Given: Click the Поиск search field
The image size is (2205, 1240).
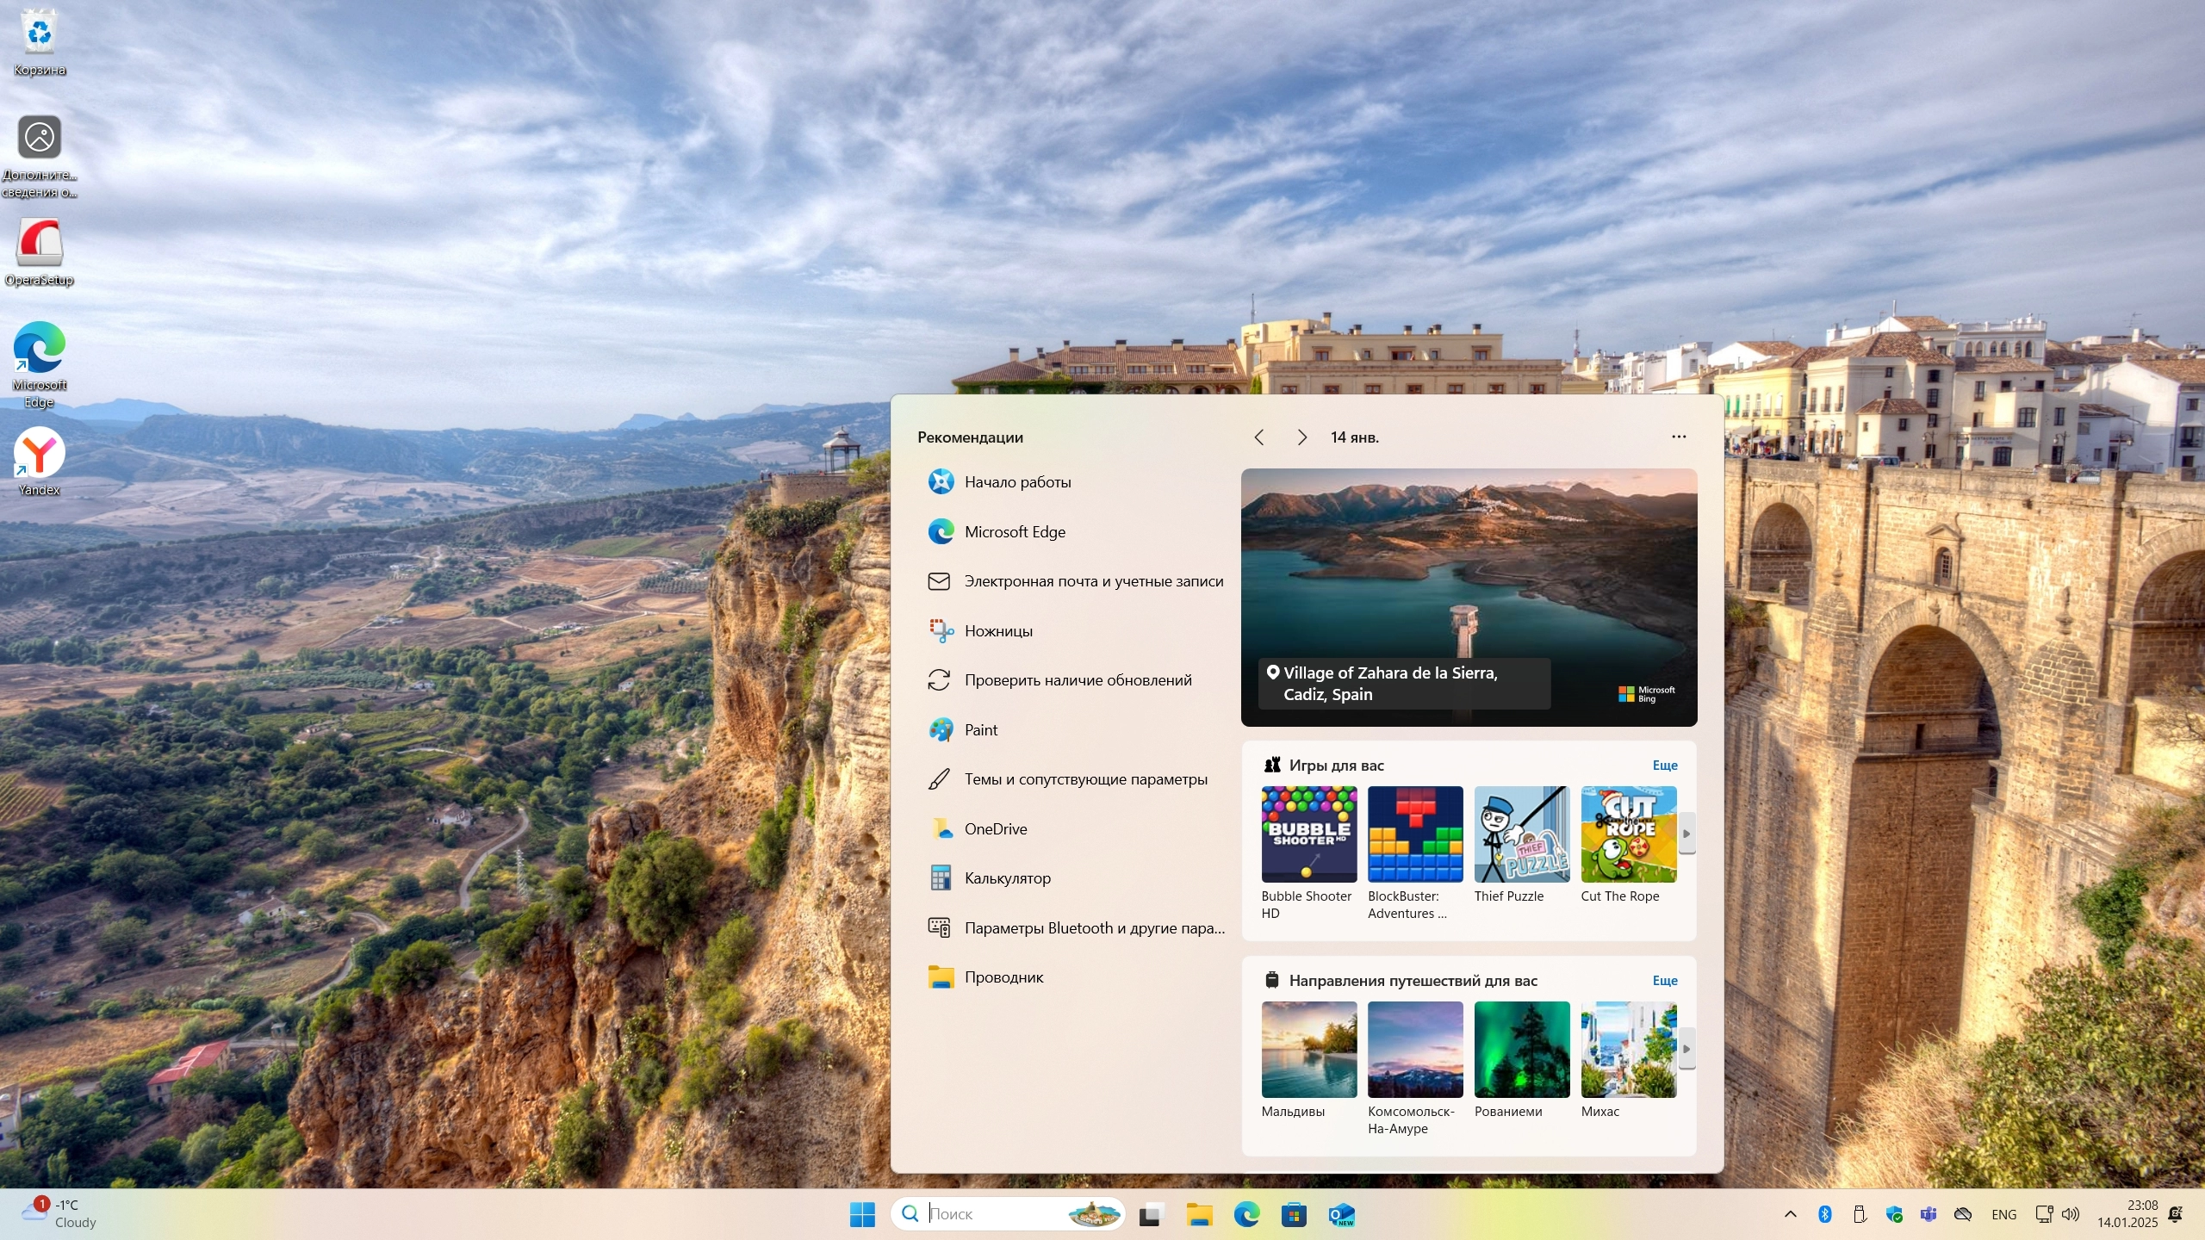Looking at the screenshot, I should (x=991, y=1214).
